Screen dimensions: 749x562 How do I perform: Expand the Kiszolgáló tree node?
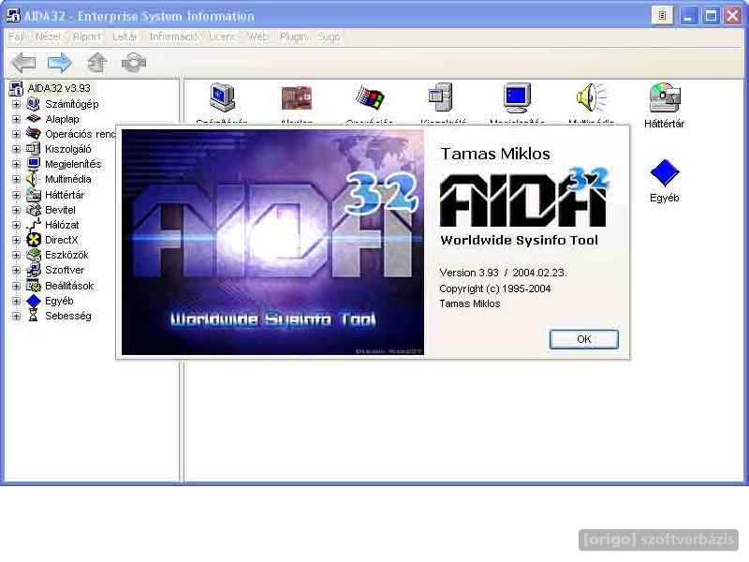(16, 149)
